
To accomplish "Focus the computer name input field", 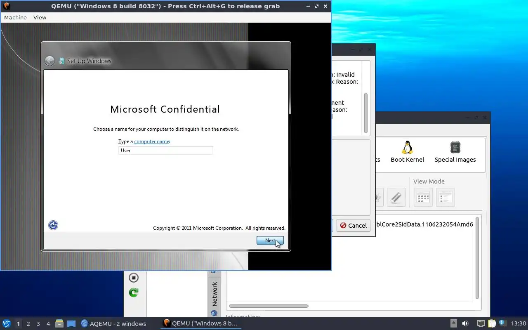I will click(x=165, y=151).
